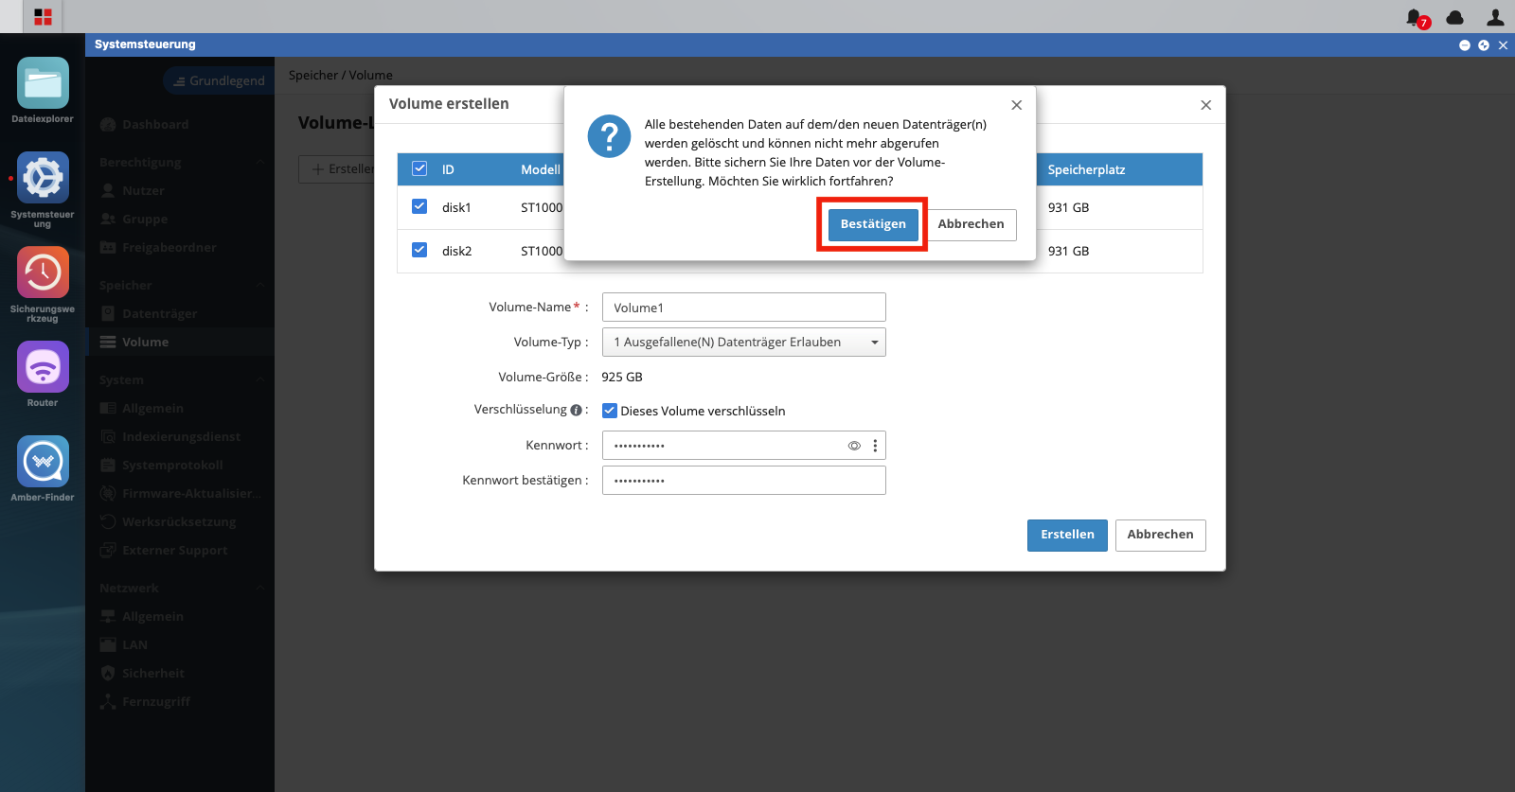
Task: Open Firmware-Aktualisierung in the sidebar
Action: (180, 493)
